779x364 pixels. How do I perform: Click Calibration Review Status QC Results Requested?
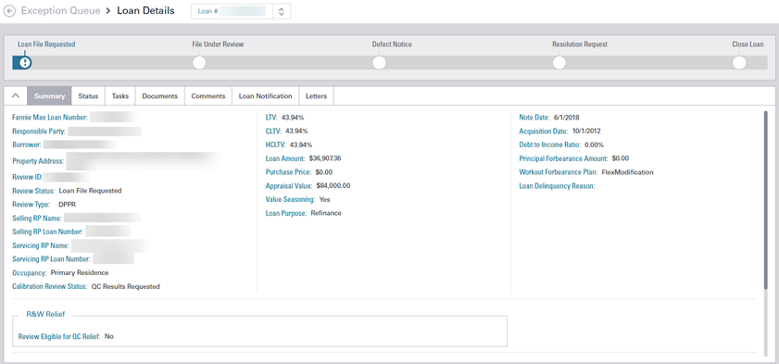pyautogui.click(x=126, y=286)
